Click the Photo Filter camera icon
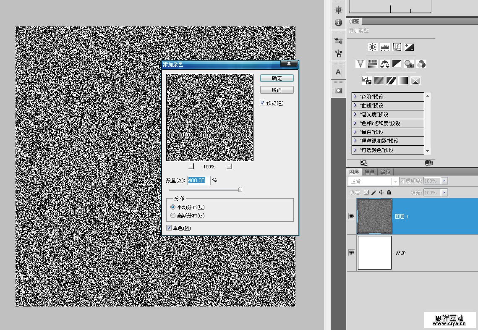Image resolution: width=478 pixels, height=330 pixels. tap(409, 64)
